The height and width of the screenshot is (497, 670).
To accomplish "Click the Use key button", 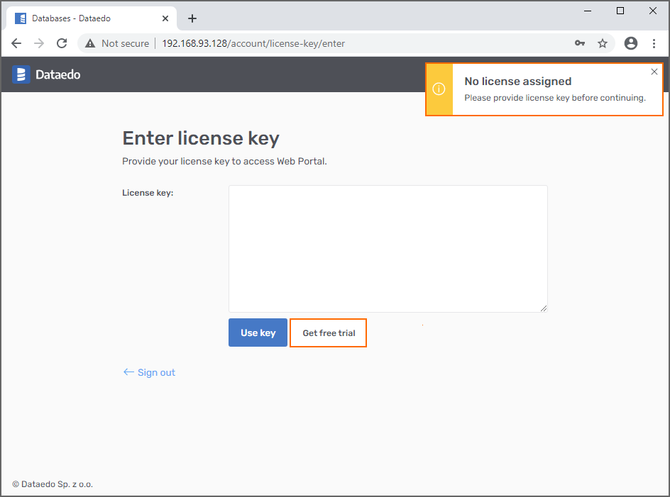I will coord(258,333).
